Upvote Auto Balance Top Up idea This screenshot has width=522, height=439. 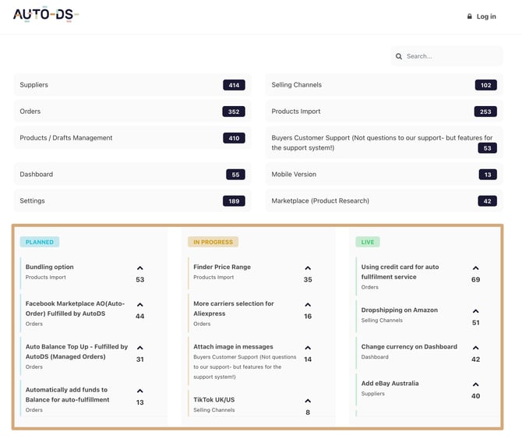click(139, 348)
